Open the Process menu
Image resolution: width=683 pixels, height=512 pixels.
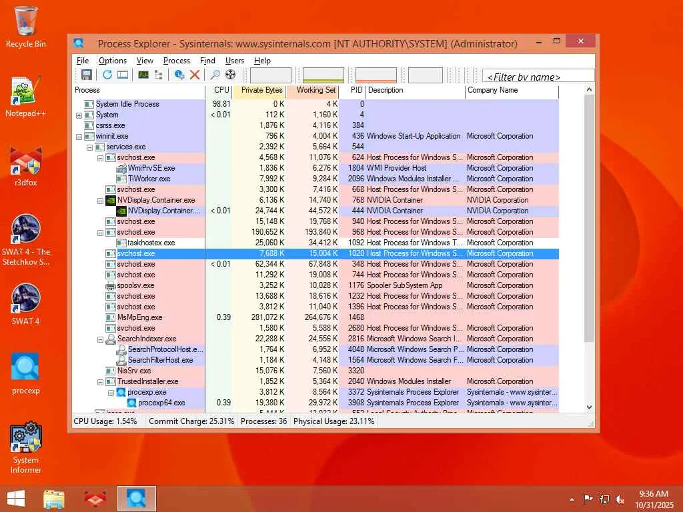(176, 61)
